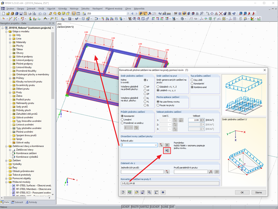This screenshot has width=278, height=209.
Task: Click the Jednotlivých prutů input field
Action: click(142, 172)
